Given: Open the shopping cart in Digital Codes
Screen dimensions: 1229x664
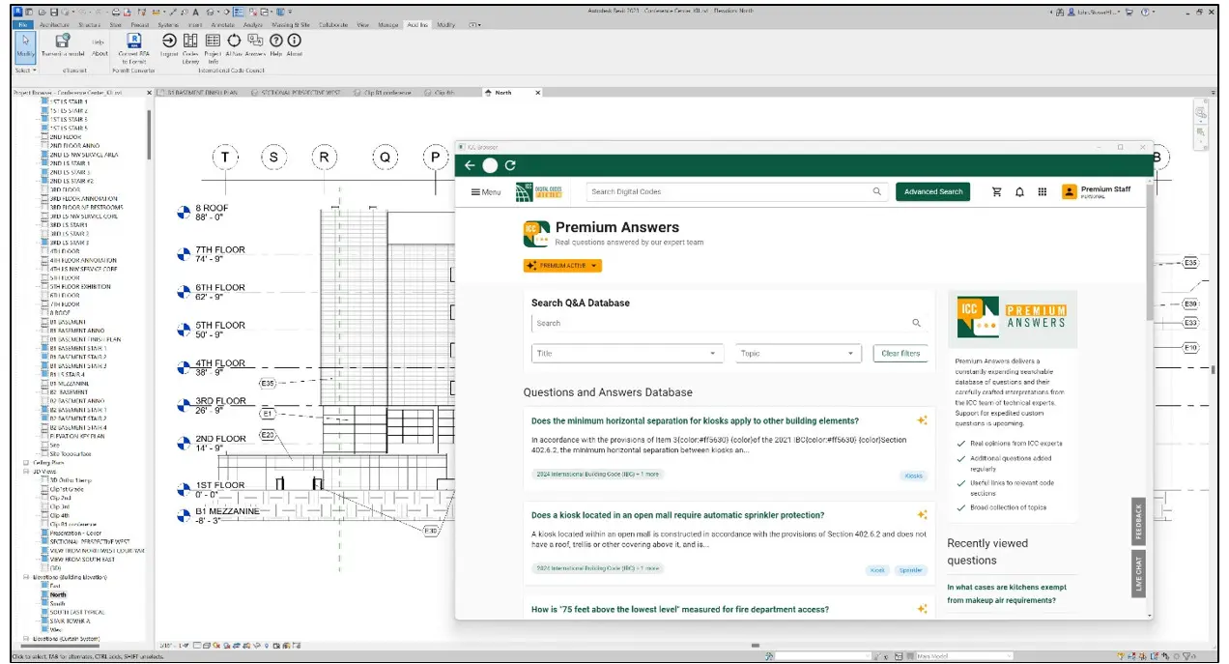Looking at the screenshot, I should click(x=997, y=191).
